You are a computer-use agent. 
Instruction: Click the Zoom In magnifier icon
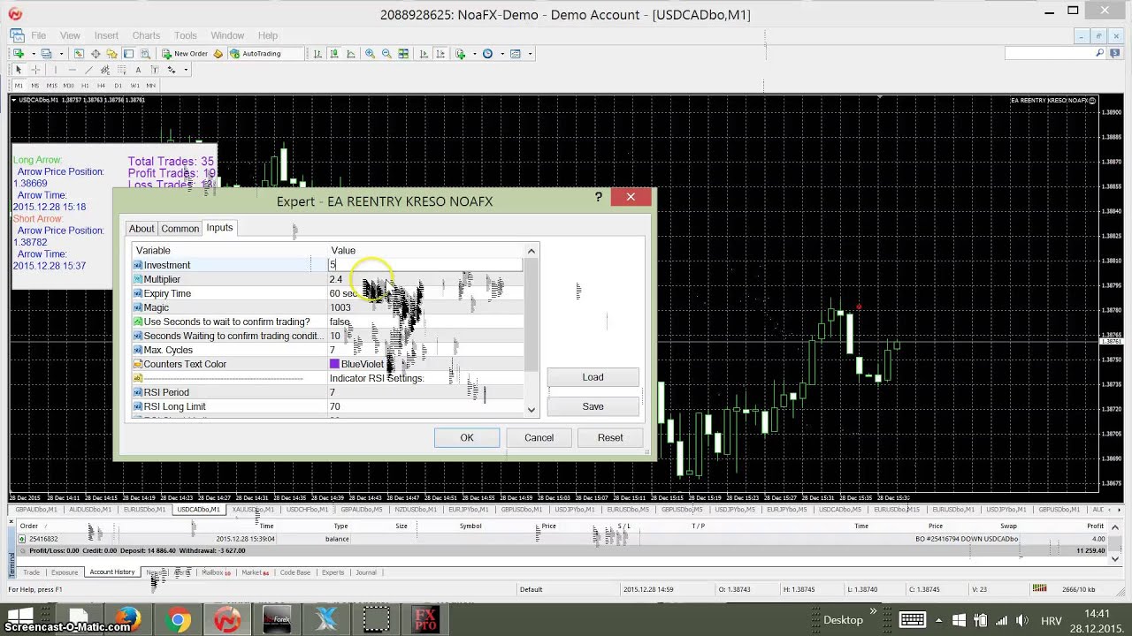coord(370,54)
